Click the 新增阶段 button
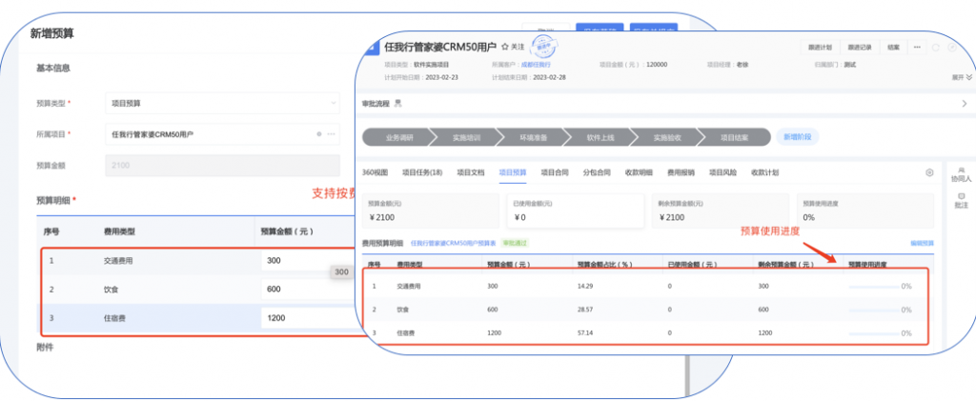Viewport: 976px width, 401px height. pyautogui.click(x=798, y=137)
